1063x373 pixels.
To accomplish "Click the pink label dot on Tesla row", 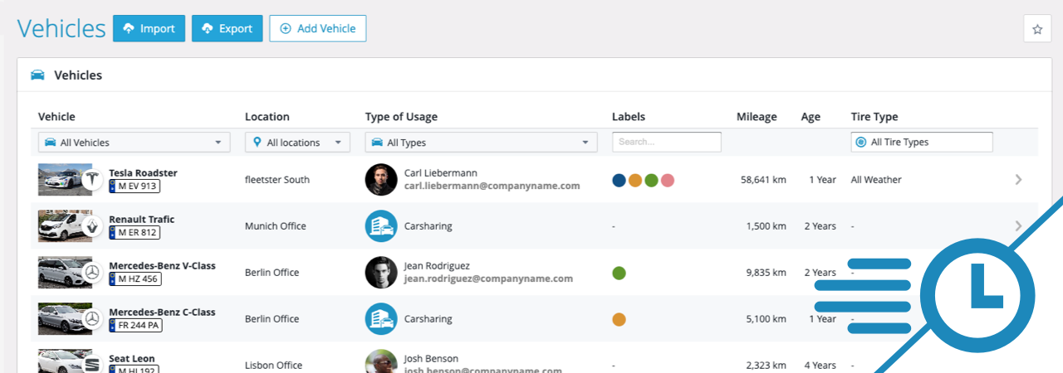I will (x=667, y=180).
